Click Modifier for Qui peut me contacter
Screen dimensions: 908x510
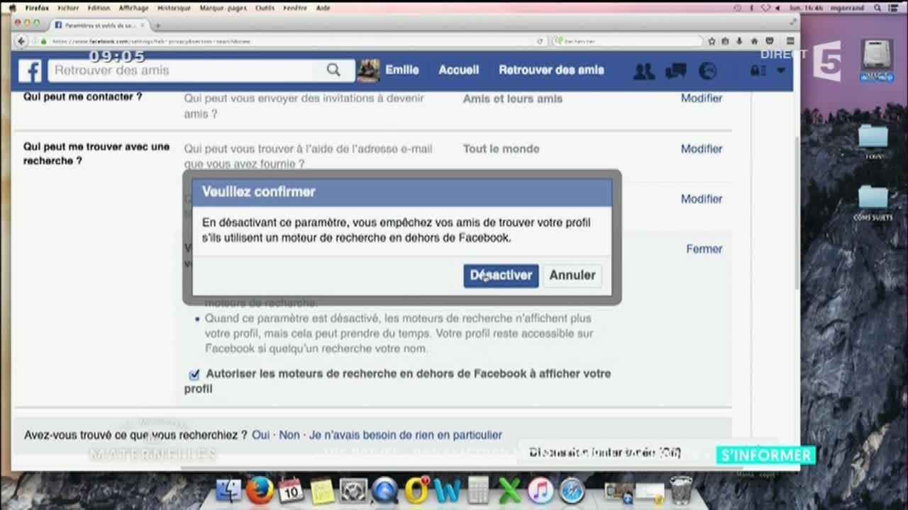click(702, 98)
